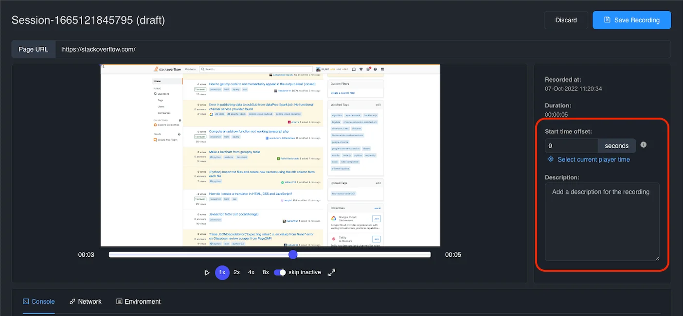Open question Compute an addrow function
Screen dimensions: 683x316
click(x=249, y=131)
